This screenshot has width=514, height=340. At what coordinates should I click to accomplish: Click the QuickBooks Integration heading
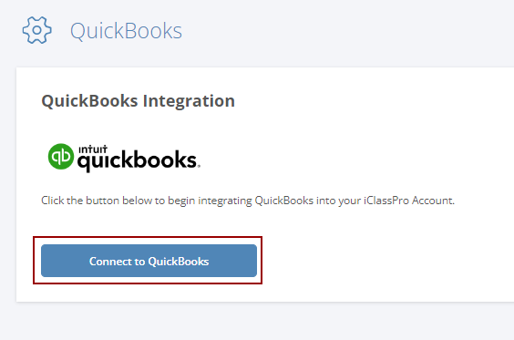[138, 100]
